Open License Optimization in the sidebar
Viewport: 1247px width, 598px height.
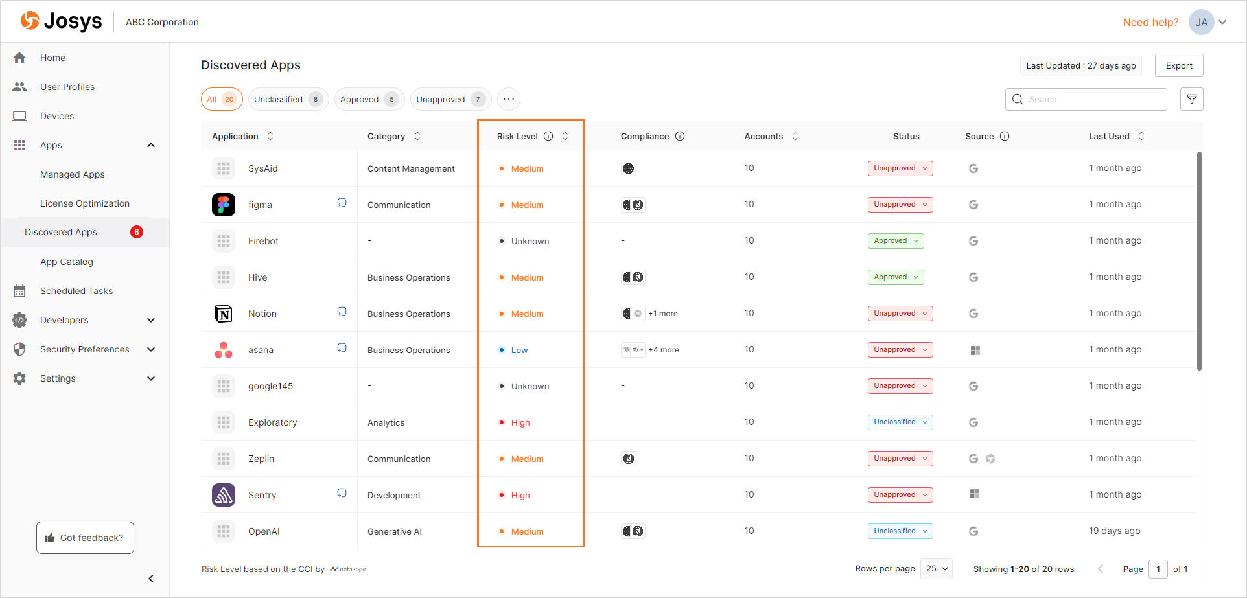pos(85,203)
